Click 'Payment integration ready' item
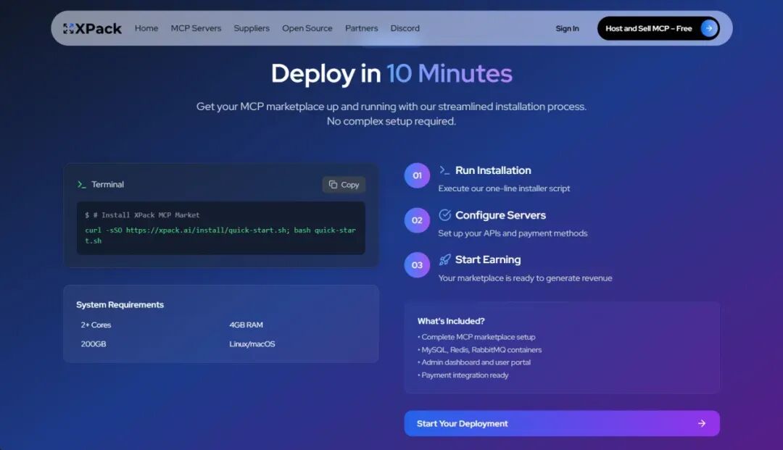The height and width of the screenshot is (450, 783). point(465,375)
